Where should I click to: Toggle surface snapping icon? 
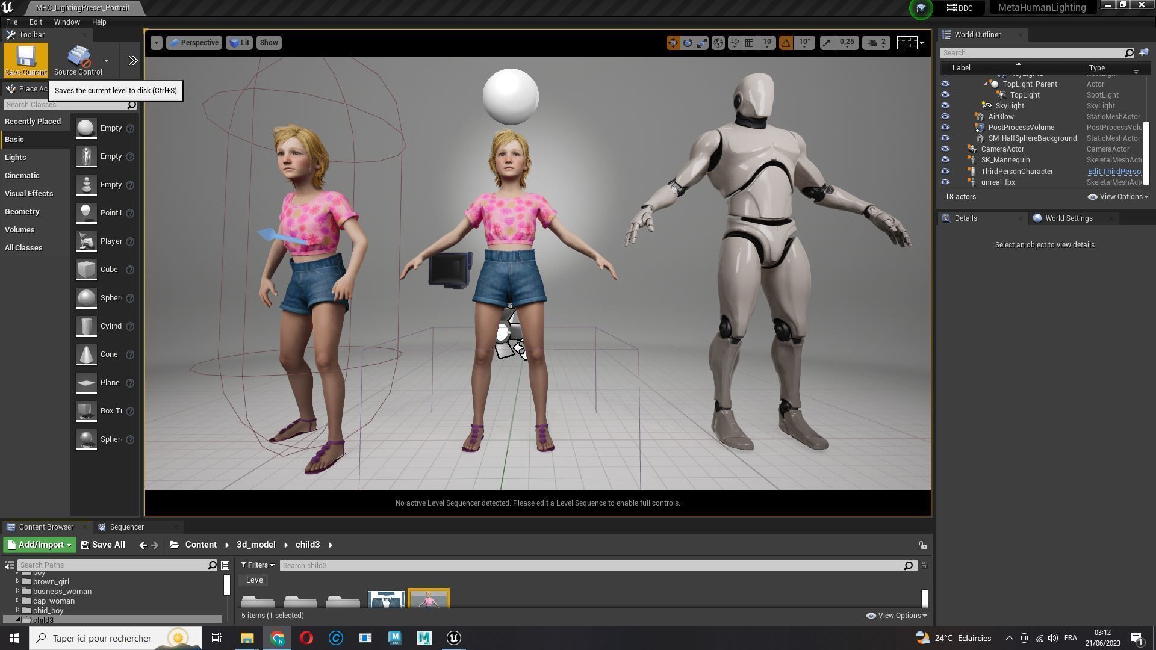pos(735,43)
